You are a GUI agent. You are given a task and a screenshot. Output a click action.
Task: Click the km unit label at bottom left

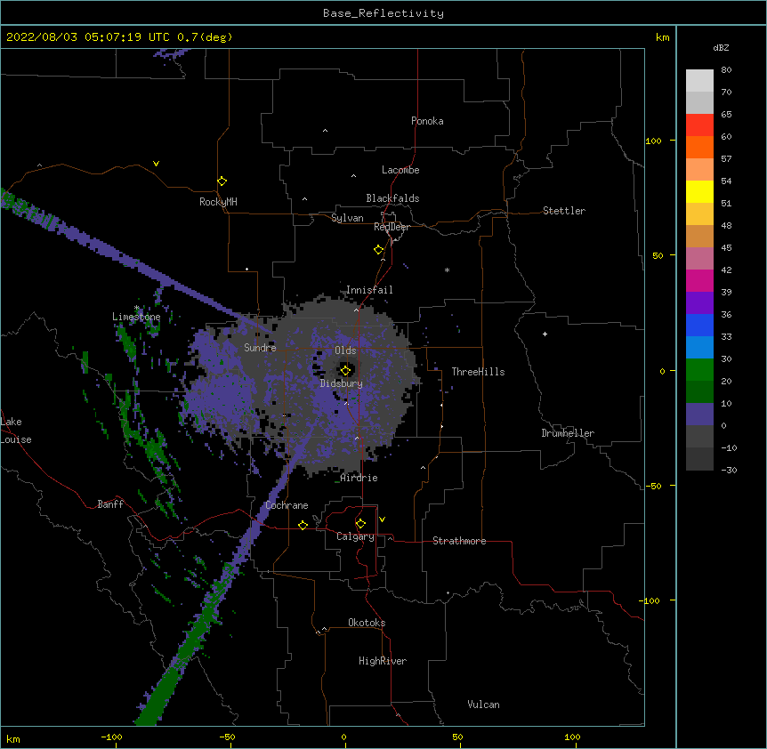13,738
